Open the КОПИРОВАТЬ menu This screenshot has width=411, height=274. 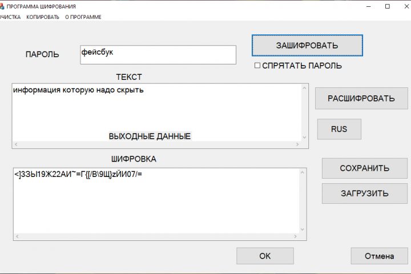42,17
